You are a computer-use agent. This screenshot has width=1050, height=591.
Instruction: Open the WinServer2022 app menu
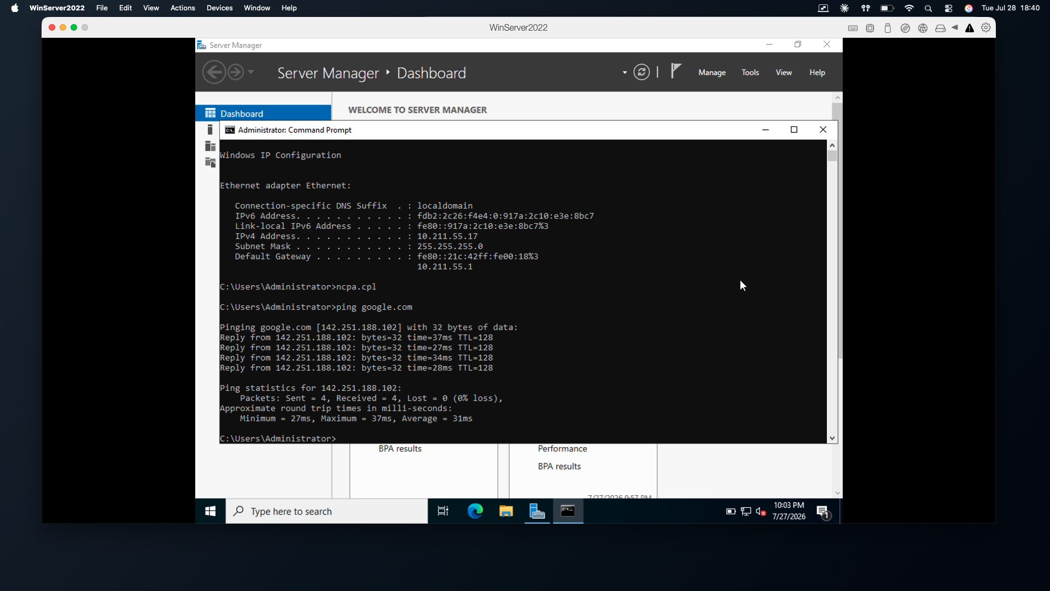tap(57, 8)
